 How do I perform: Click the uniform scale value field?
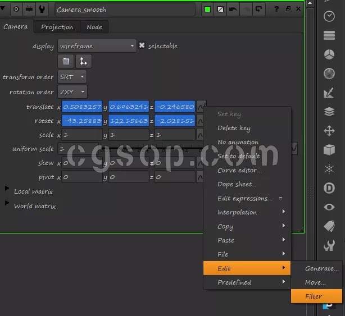point(78,149)
